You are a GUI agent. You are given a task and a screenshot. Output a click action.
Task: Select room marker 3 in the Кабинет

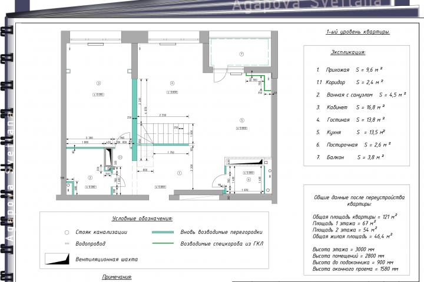pos(98,83)
